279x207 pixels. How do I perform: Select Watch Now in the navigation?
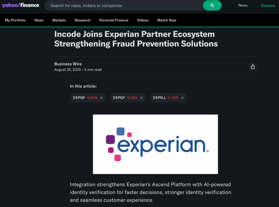tap(166, 20)
